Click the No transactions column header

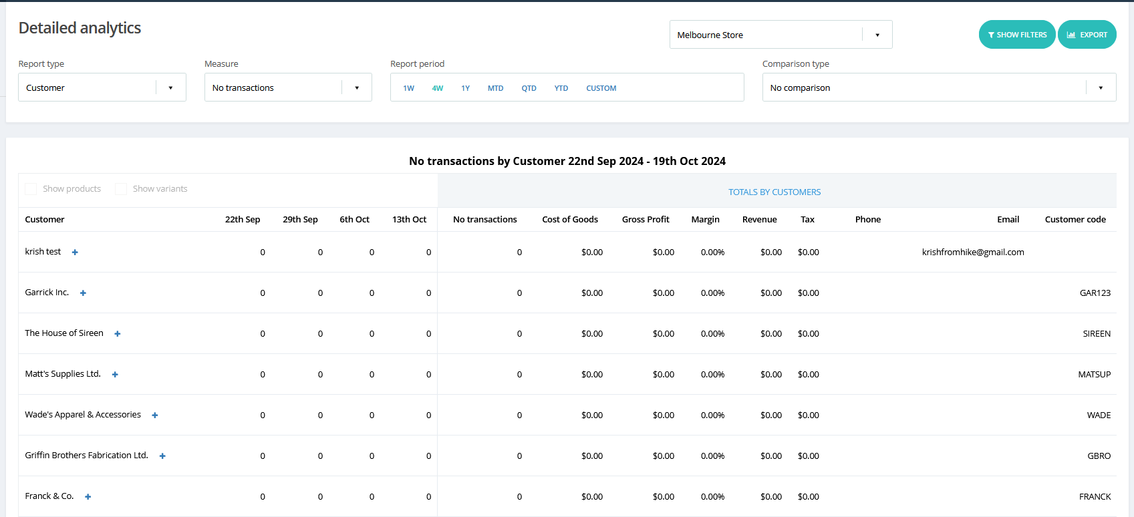(x=485, y=219)
